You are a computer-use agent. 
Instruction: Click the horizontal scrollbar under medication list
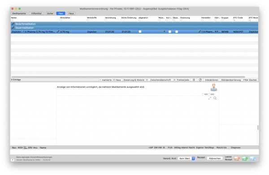coord(128,77)
